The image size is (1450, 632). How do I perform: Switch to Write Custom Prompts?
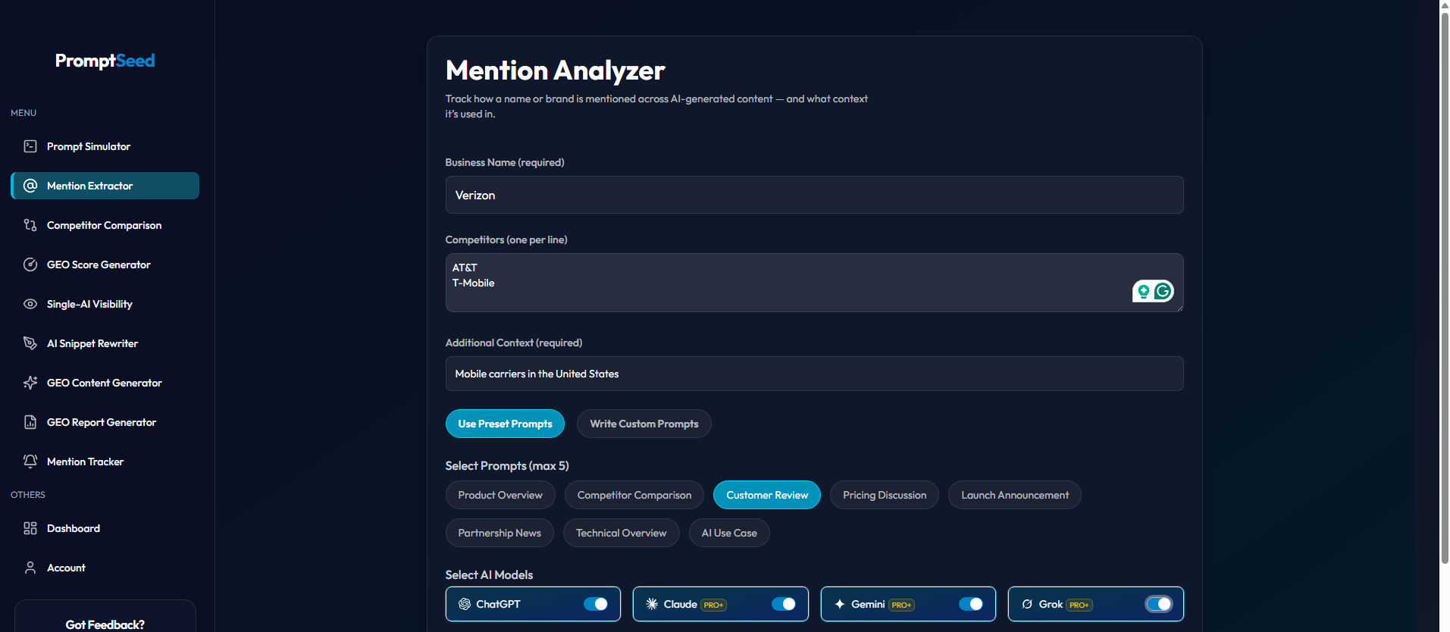tap(644, 424)
